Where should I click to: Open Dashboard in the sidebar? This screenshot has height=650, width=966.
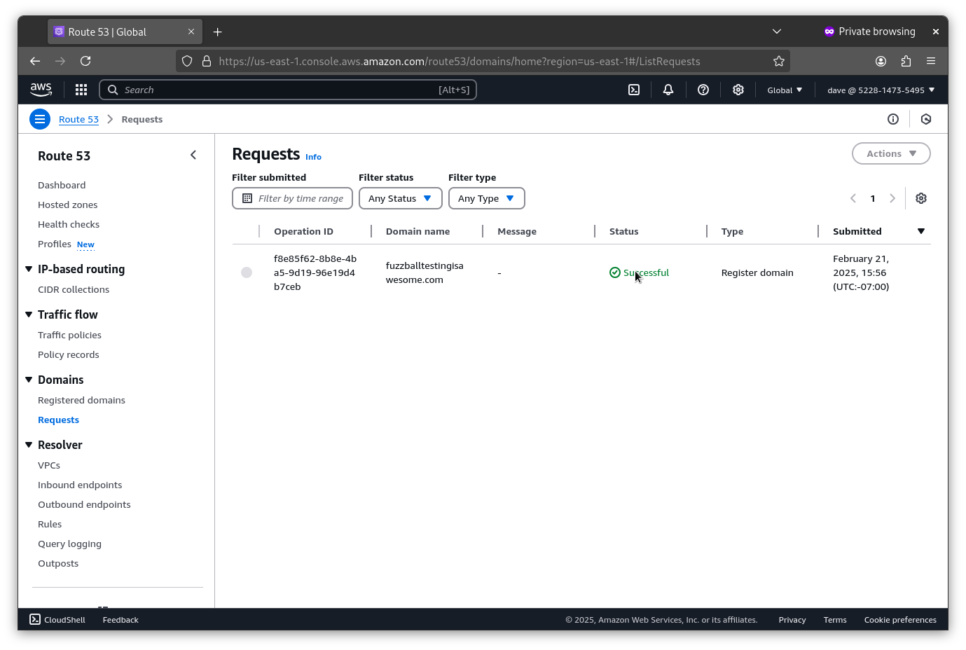62,185
